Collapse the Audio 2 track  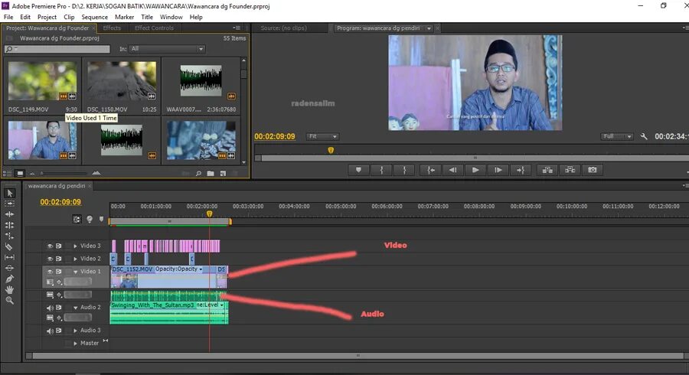click(76, 308)
